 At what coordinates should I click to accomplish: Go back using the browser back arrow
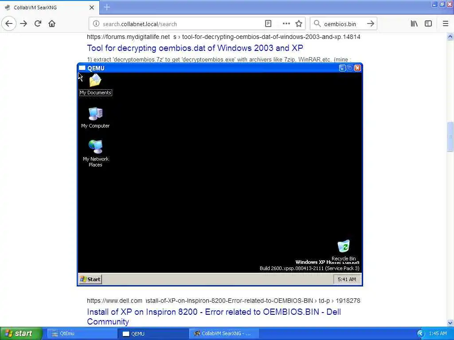tap(9, 24)
